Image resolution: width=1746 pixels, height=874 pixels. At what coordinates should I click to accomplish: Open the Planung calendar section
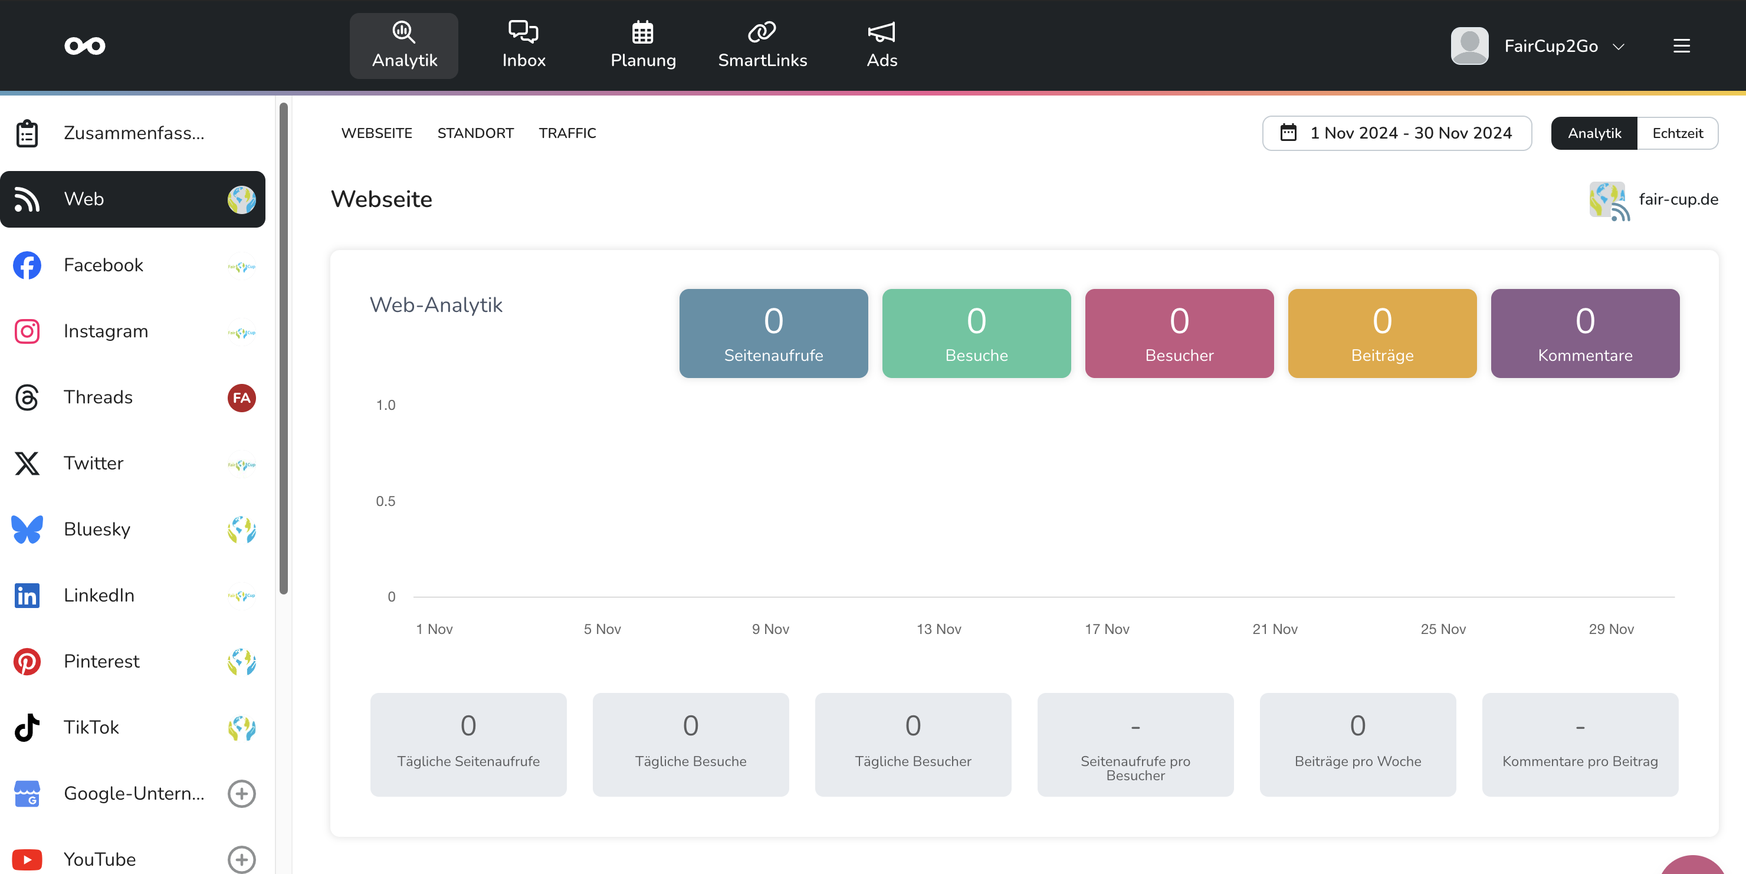(642, 45)
